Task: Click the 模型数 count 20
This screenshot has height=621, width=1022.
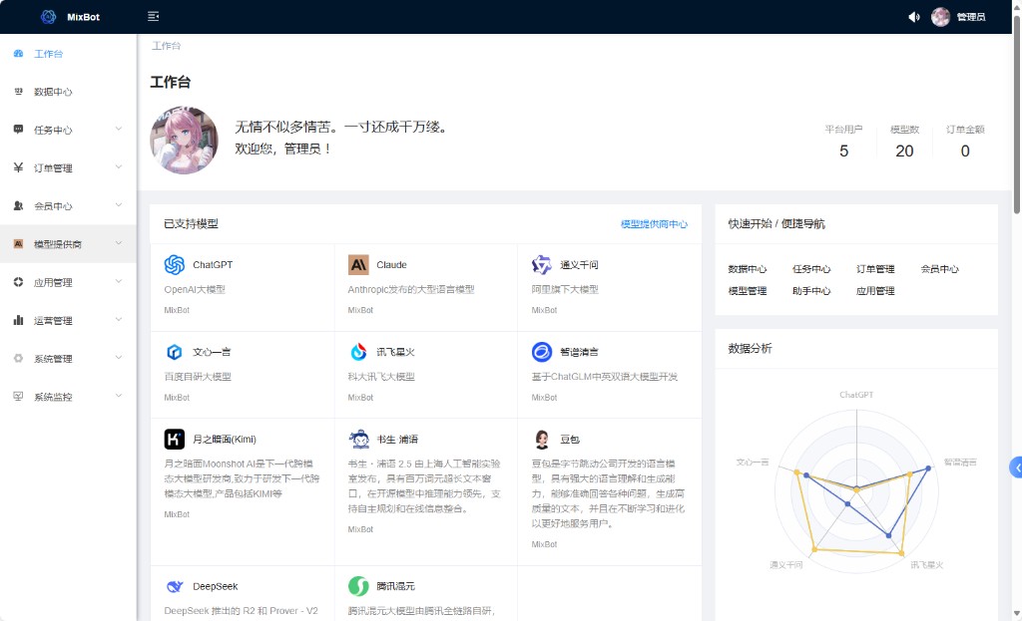Action: (x=904, y=152)
